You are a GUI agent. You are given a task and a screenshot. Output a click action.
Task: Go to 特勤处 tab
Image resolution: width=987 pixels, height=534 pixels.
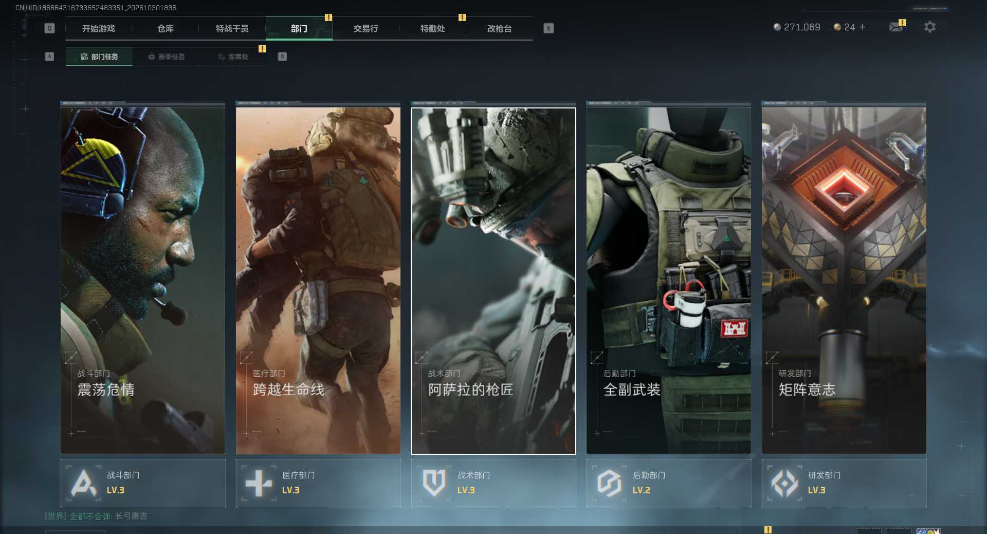click(x=433, y=28)
